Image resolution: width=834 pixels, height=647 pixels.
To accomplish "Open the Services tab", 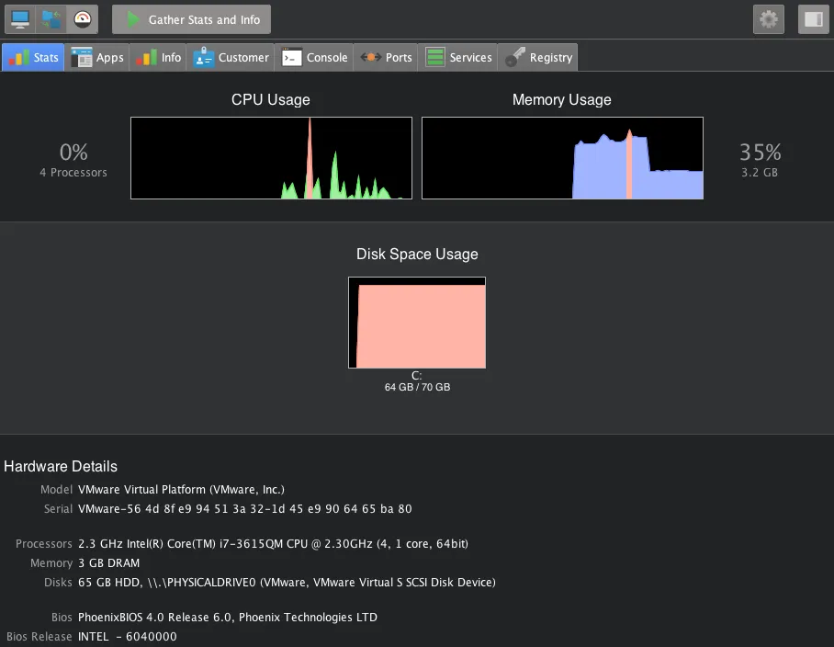I will point(458,56).
